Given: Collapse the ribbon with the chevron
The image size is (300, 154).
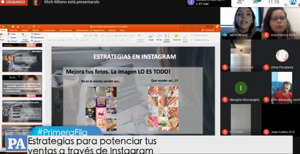Looking at the screenshot, I should [x=217, y=30].
